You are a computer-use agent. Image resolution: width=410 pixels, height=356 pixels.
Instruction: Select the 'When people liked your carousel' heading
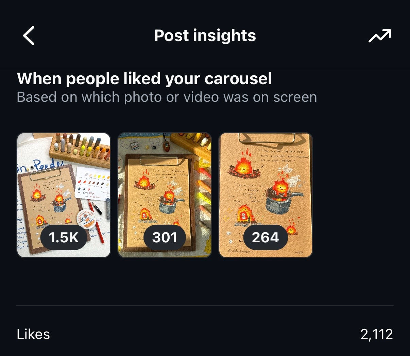tap(144, 79)
